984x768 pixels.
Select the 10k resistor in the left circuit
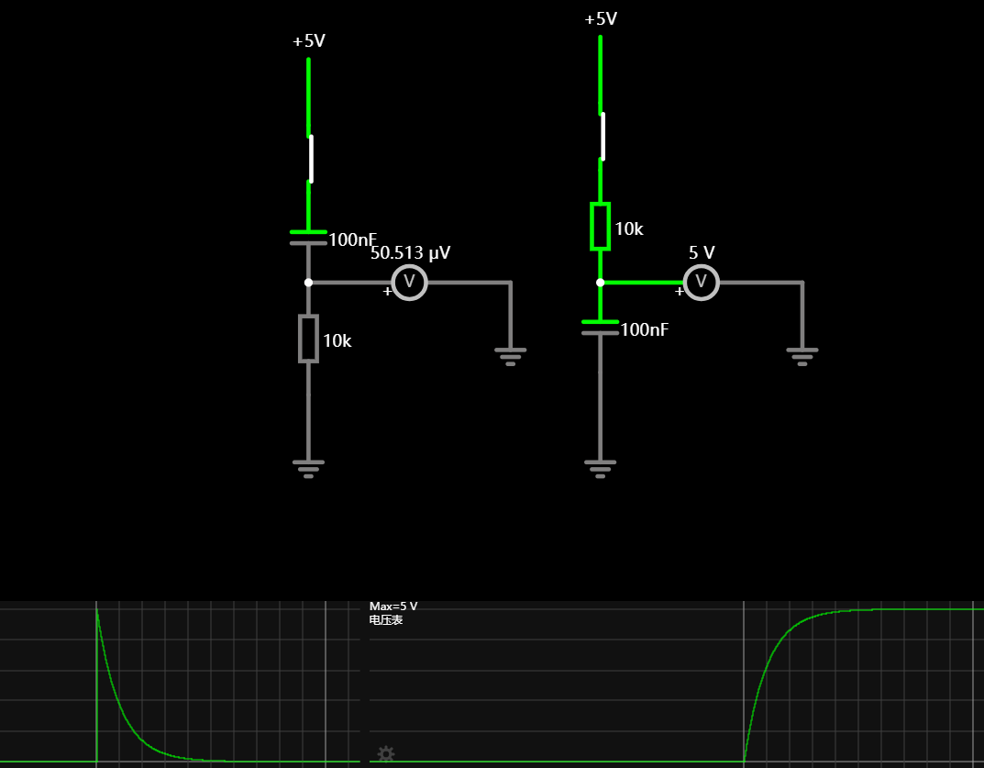coord(308,339)
